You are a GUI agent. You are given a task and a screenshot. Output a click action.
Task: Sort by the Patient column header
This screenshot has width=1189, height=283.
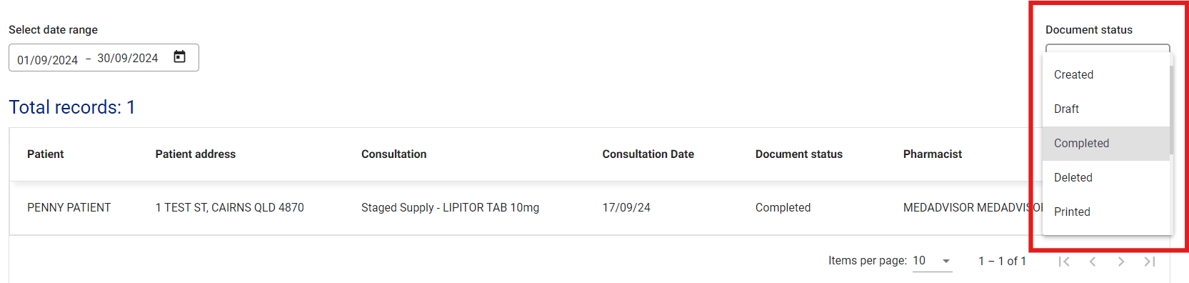point(45,154)
